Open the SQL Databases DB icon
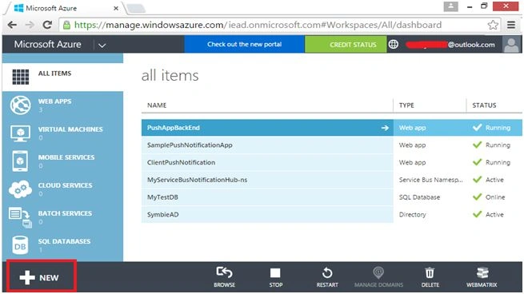 tap(20, 245)
